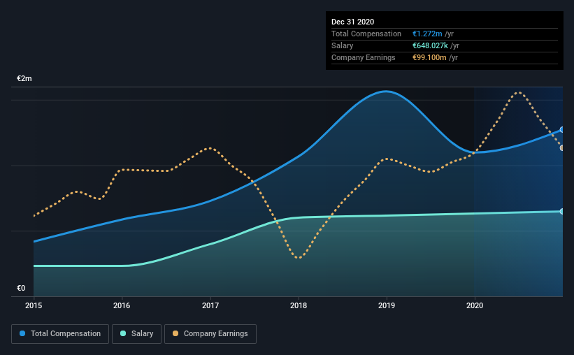This screenshot has width=574, height=355.
Task: Select the Company Earnings endpoint marker
Action: [x=562, y=148]
